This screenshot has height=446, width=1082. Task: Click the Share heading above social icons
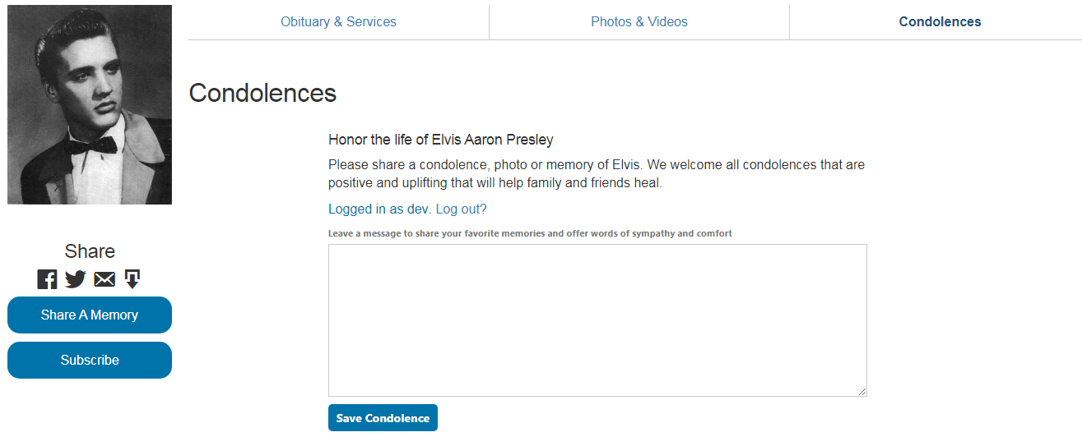90,251
